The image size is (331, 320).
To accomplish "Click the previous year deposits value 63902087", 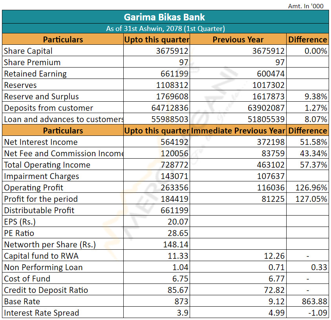I will pyautogui.click(x=266, y=108).
